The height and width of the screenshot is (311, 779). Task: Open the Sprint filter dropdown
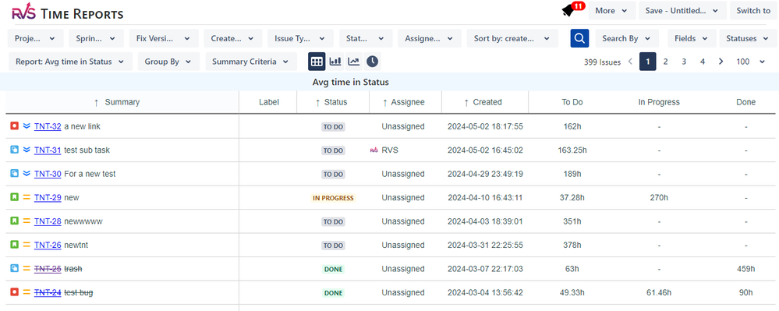(97, 38)
